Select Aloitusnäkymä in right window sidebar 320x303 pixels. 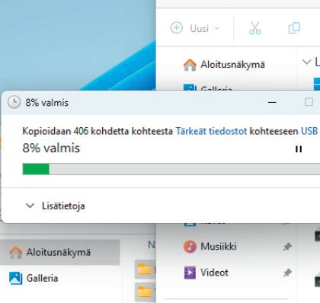224,65
